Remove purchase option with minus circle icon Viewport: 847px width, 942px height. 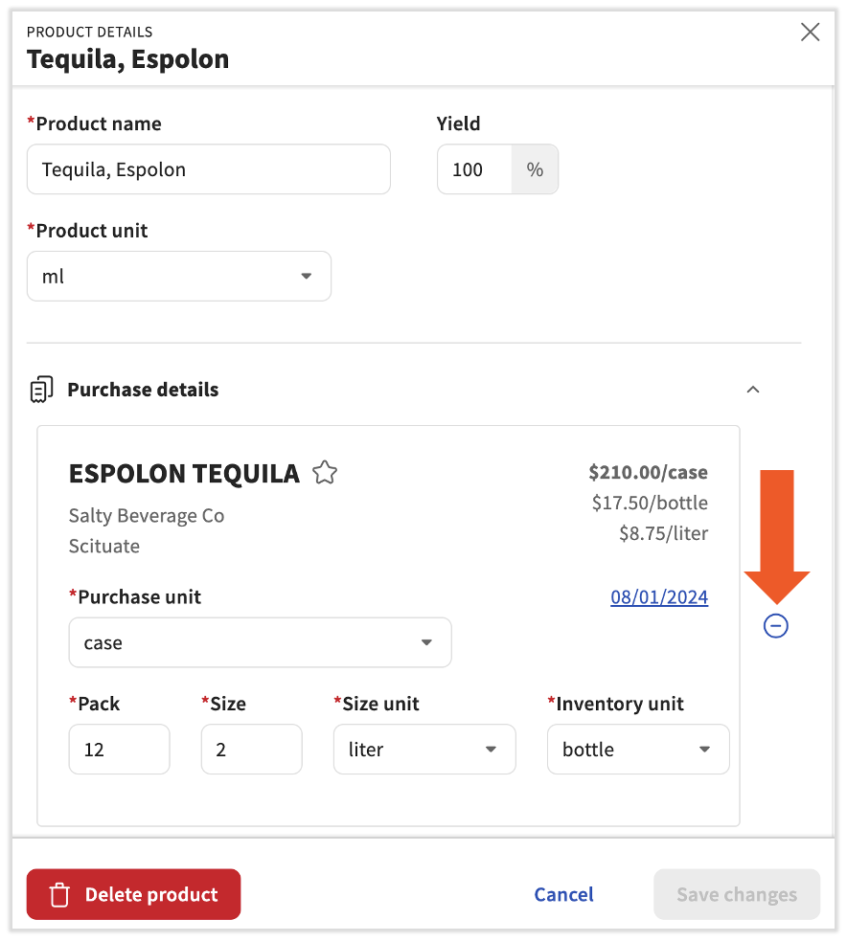pyautogui.click(x=776, y=626)
